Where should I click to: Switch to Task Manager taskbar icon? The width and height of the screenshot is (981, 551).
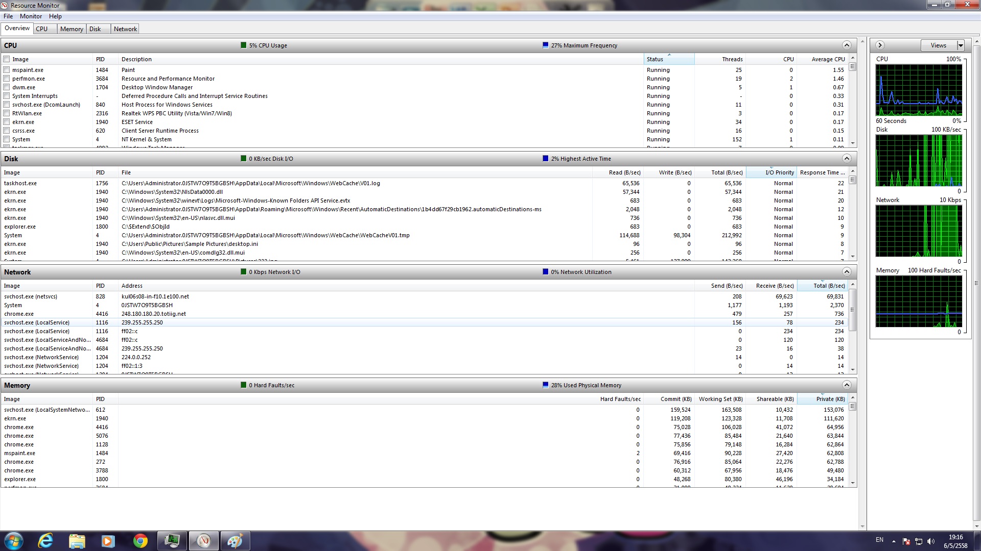172,541
